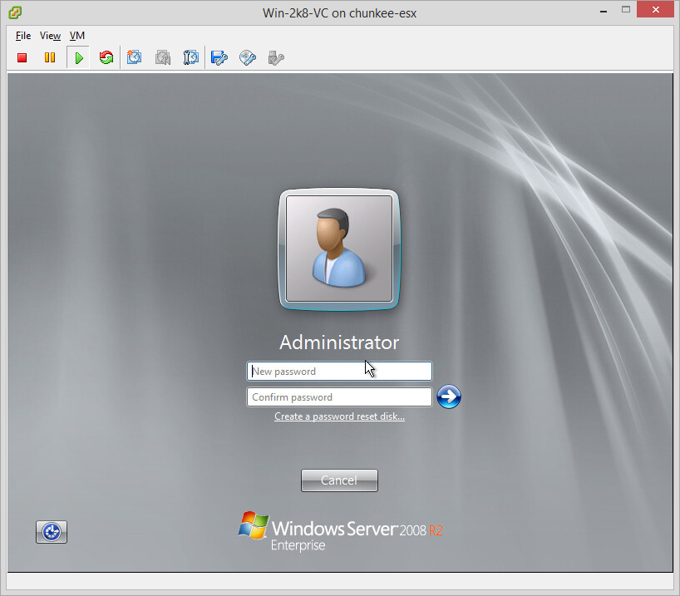Click the USB device connection icon
Image resolution: width=680 pixels, height=596 pixels.
click(x=276, y=57)
